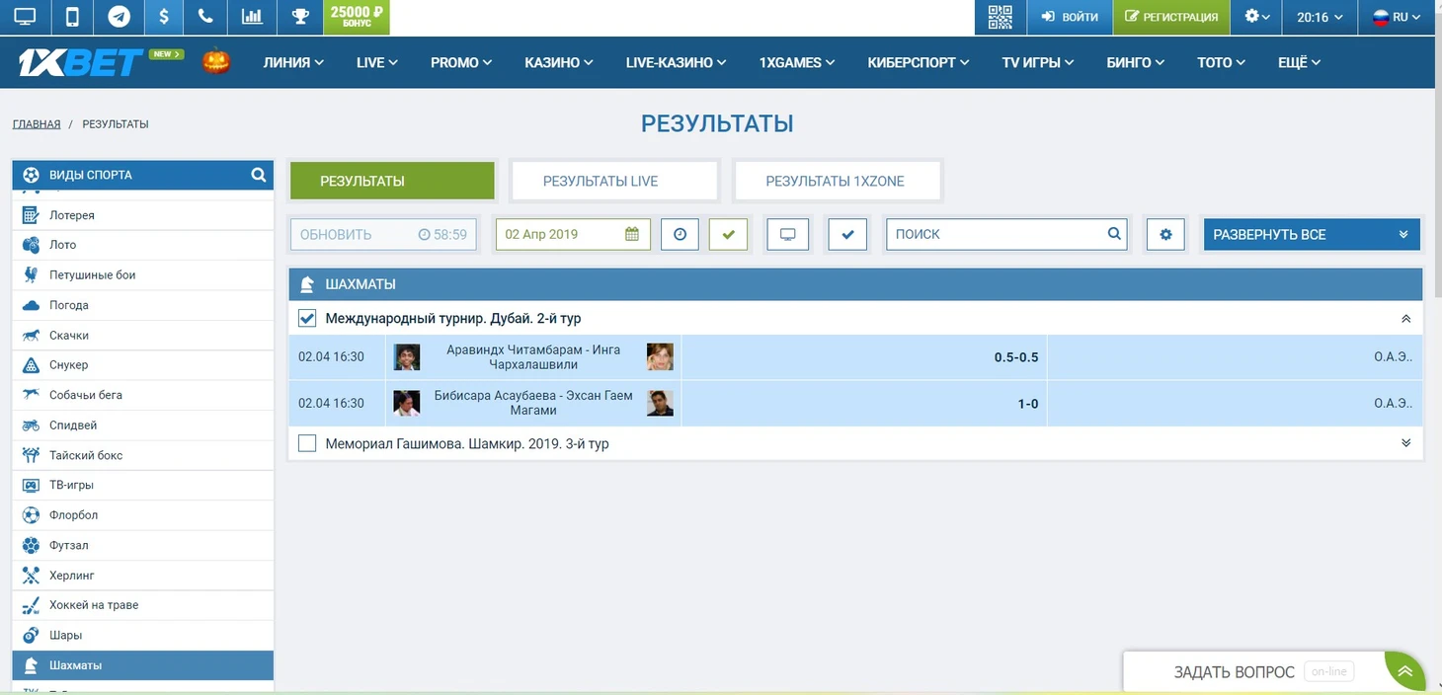Click the clock time filter icon
The height and width of the screenshot is (695, 1442).
[x=680, y=234]
